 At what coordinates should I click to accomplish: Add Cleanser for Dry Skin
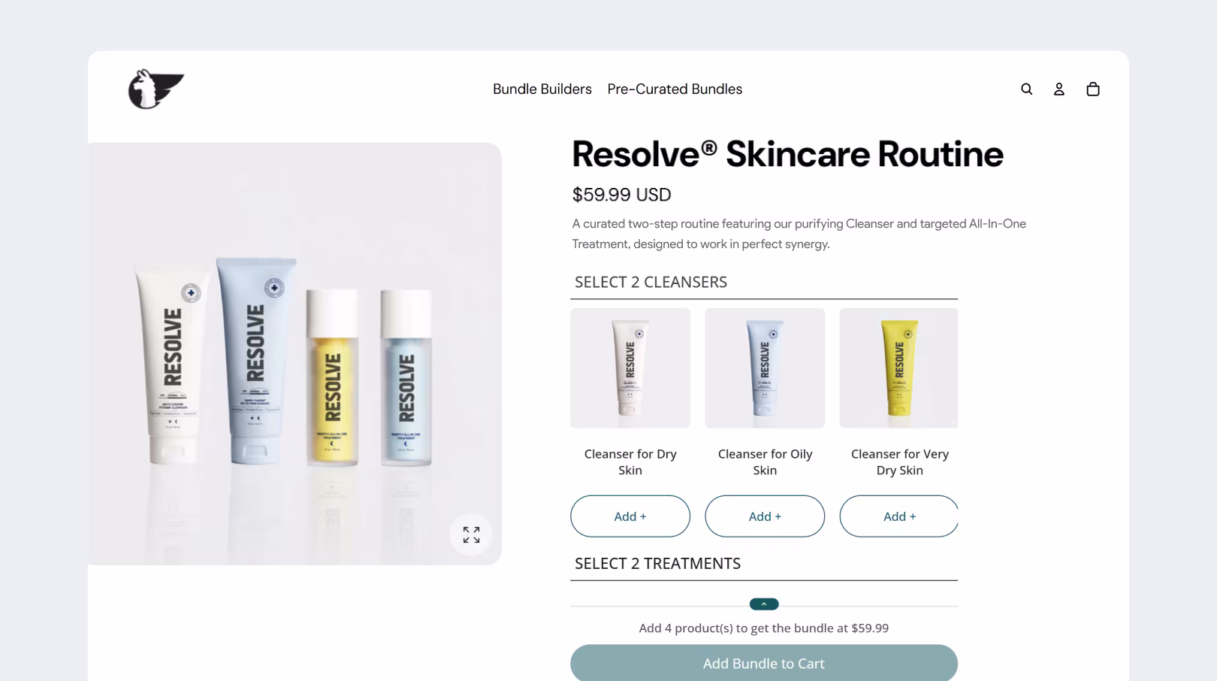(630, 516)
